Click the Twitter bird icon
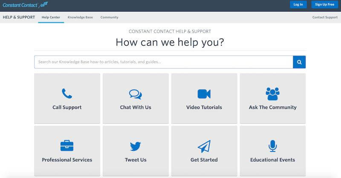Image resolution: width=341 pixels, height=178 pixels. tap(136, 146)
